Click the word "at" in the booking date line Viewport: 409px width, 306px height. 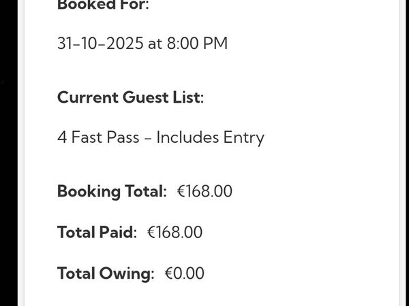(155, 44)
